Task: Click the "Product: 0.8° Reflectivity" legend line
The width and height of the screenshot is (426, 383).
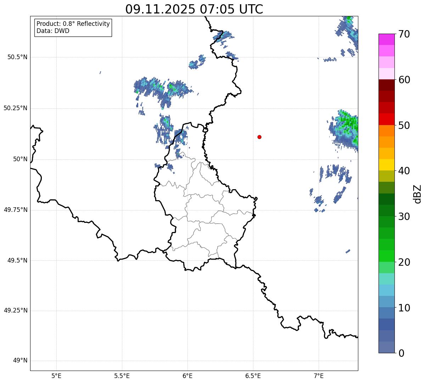Action: click(73, 24)
